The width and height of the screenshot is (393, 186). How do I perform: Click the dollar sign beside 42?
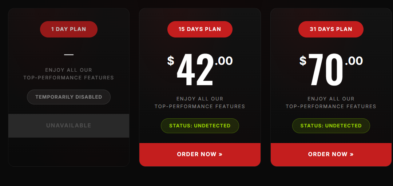pos(171,60)
